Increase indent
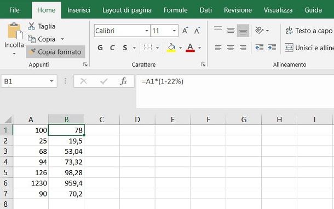The width and height of the screenshot is (334, 209). click(272, 47)
